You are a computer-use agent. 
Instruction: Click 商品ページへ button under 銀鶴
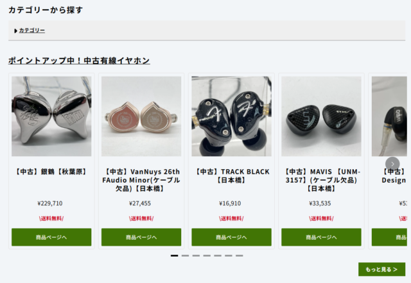pos(51,237)
